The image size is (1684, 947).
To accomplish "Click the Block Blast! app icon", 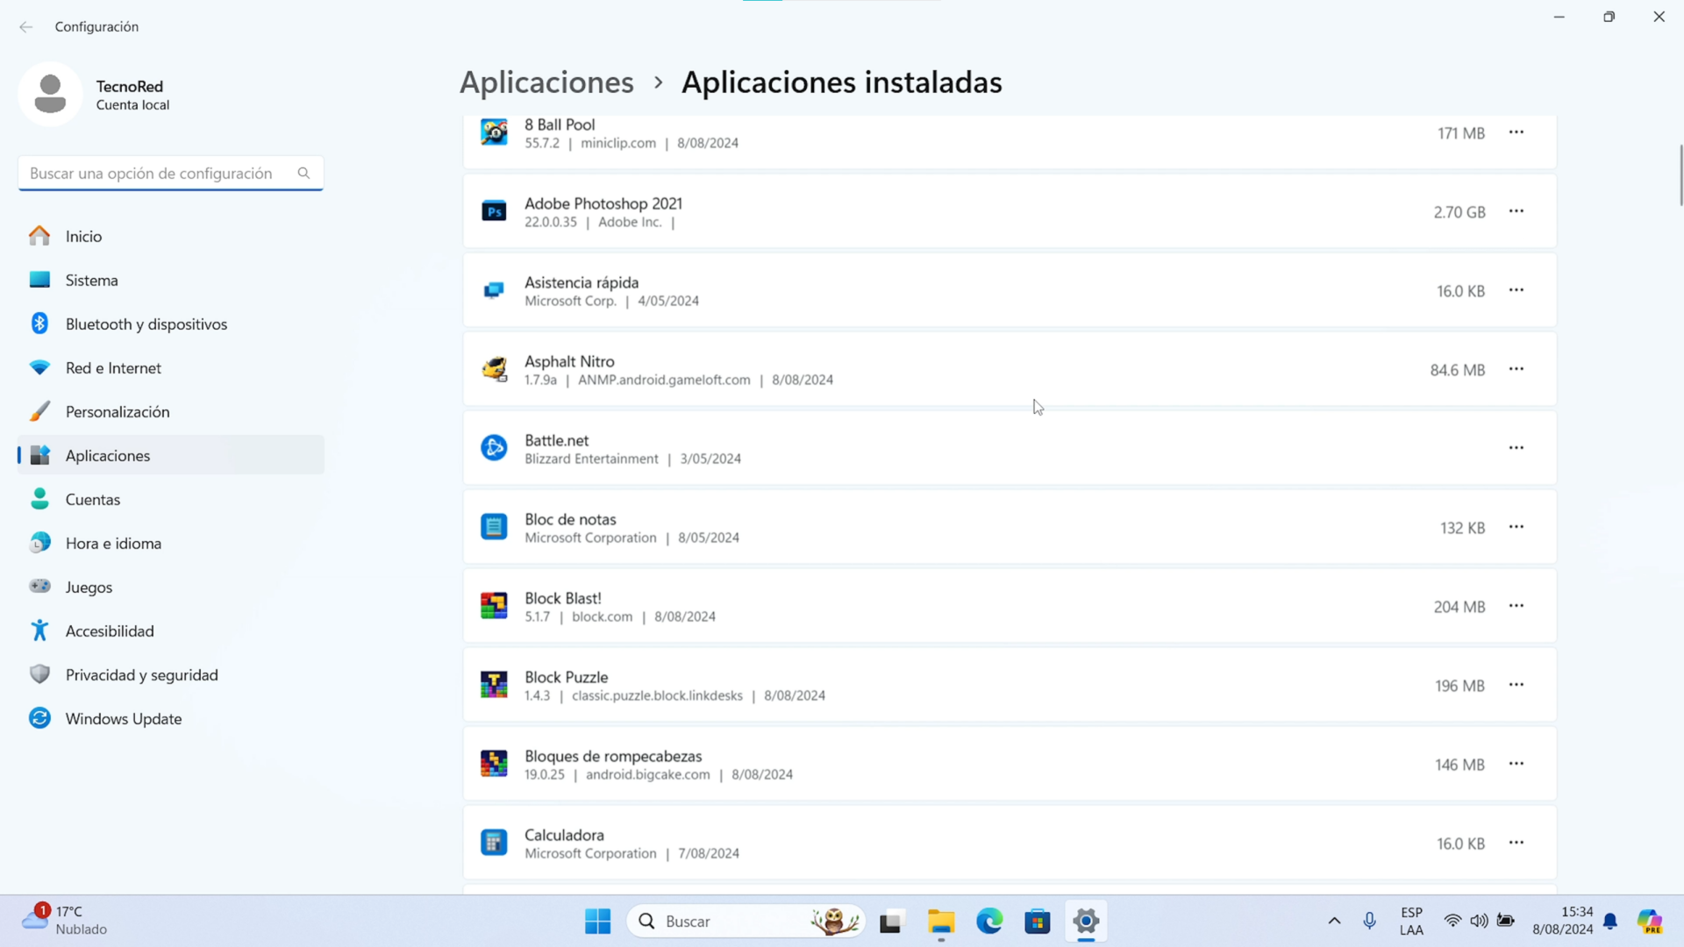I will [494, 606].
